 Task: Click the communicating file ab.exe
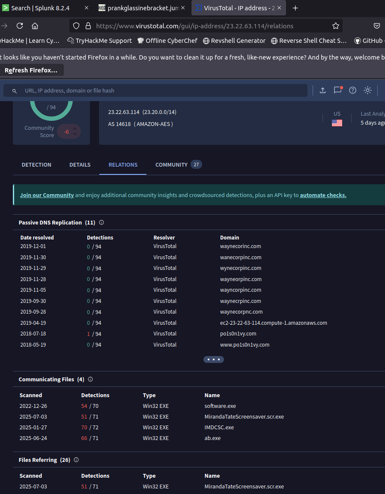(213, 438)
